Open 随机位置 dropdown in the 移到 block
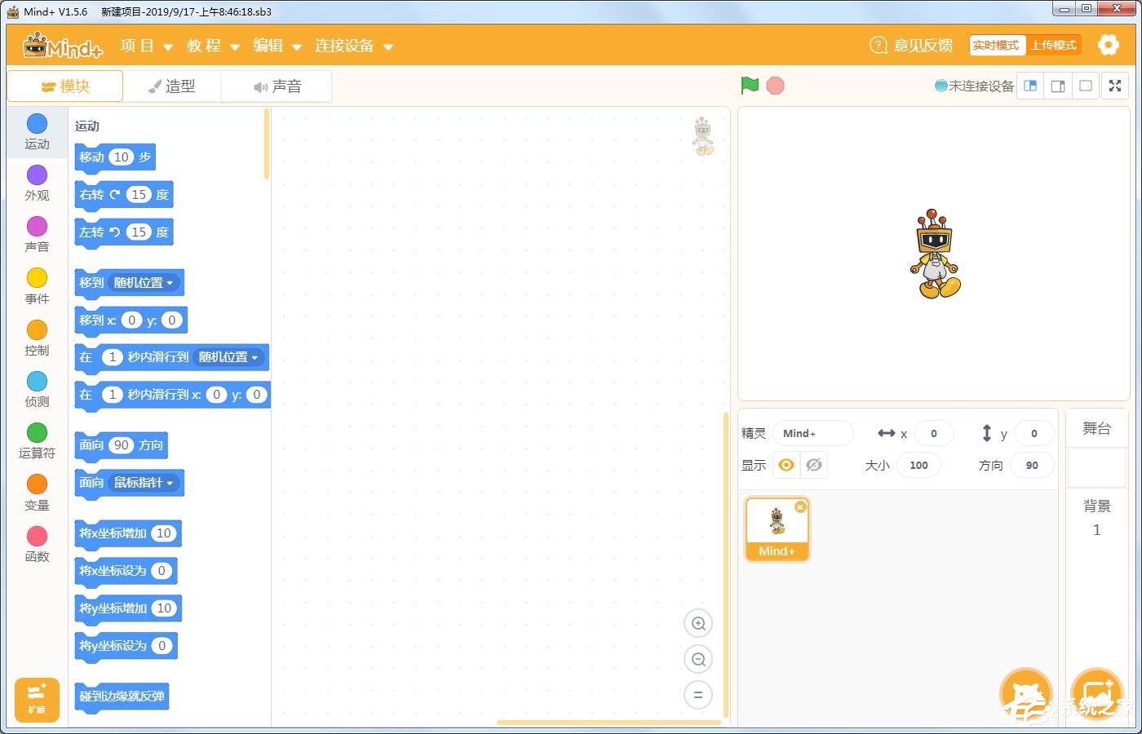Viewport: 1142px width, 734px height. pyautogui.click(x=144, y=283)
